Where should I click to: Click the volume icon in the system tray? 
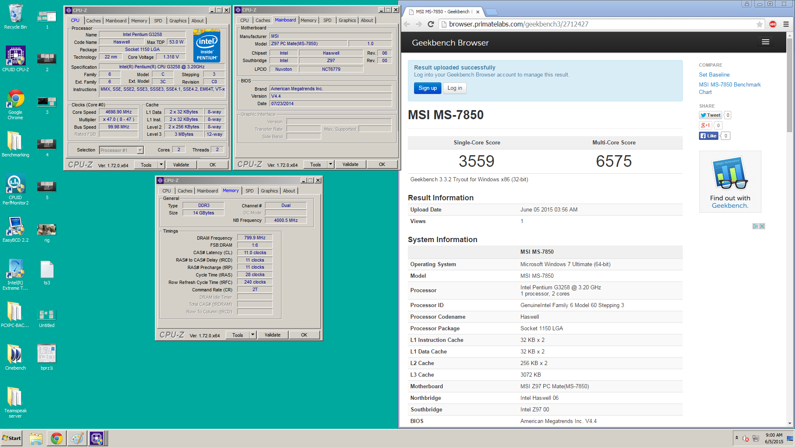point(745,438)
